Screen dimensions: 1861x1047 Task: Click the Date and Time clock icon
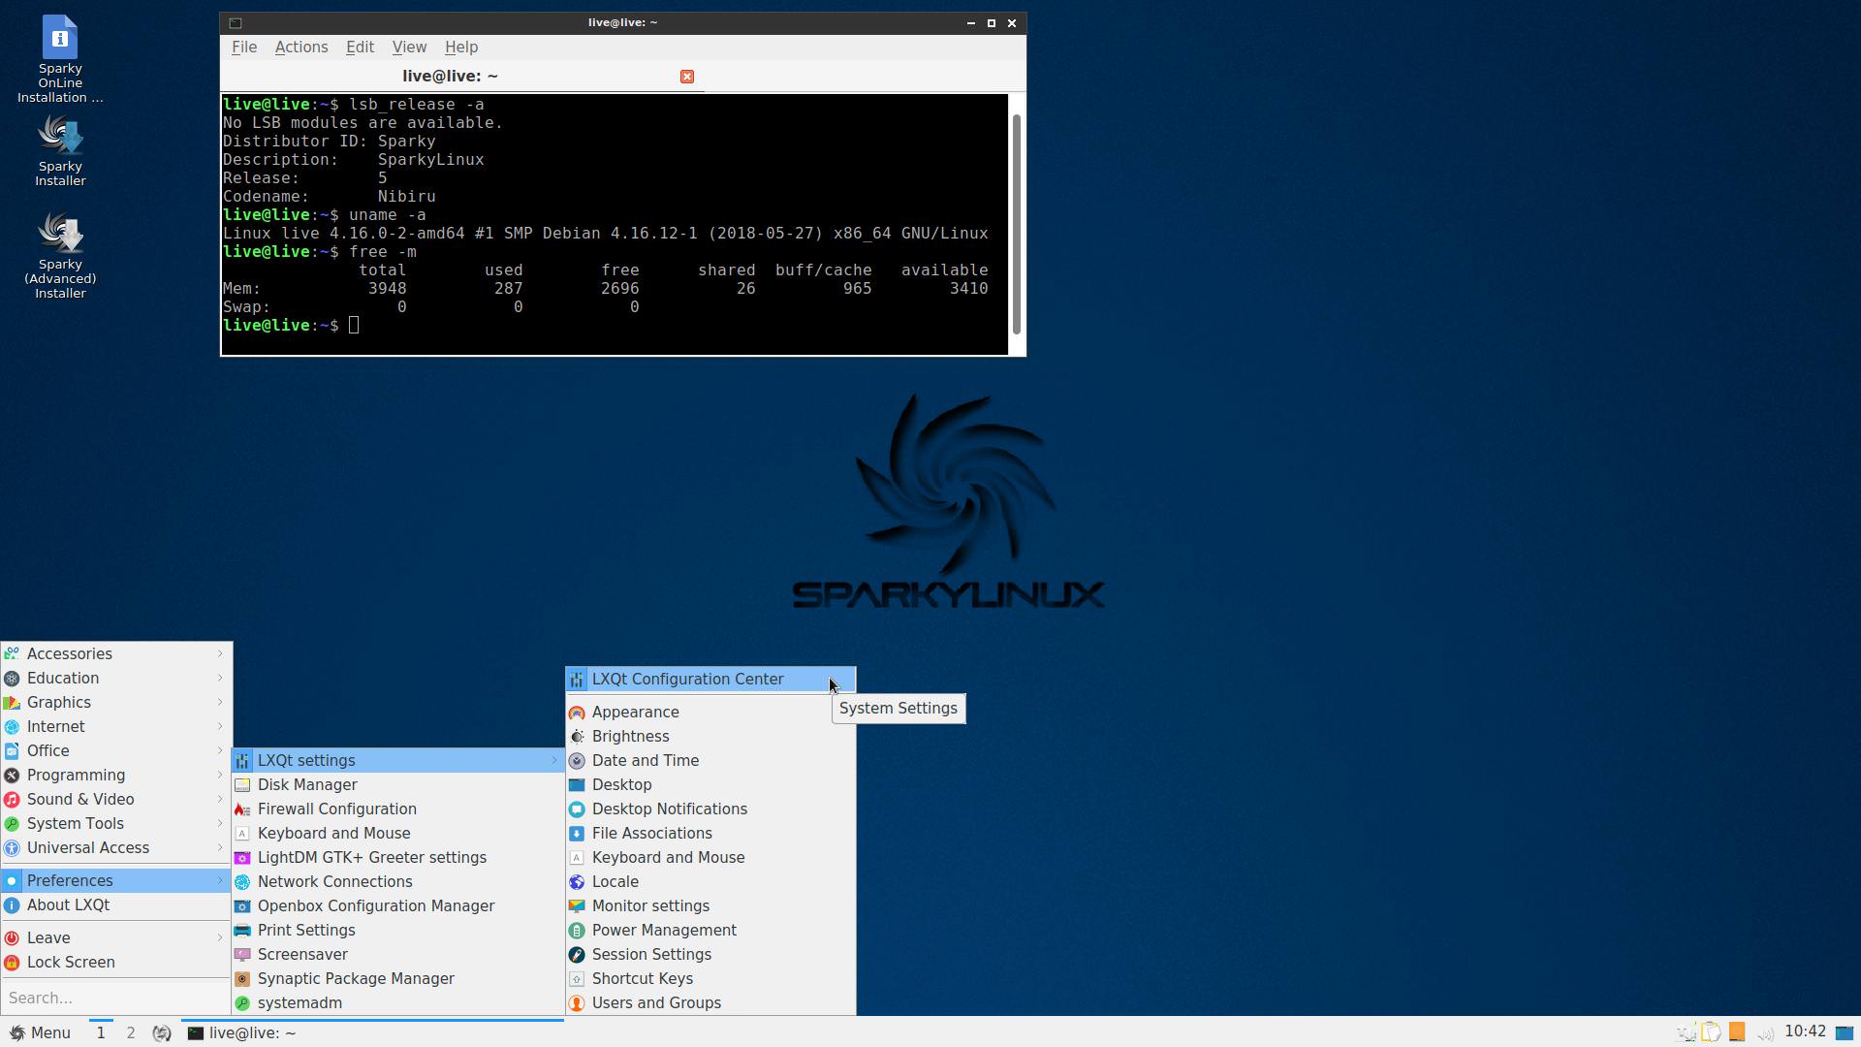point(577,761)
